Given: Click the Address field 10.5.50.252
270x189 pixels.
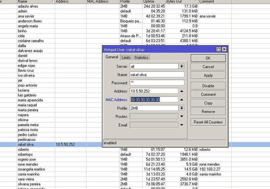Looking at the screenshot, I should tap(154, 91).
